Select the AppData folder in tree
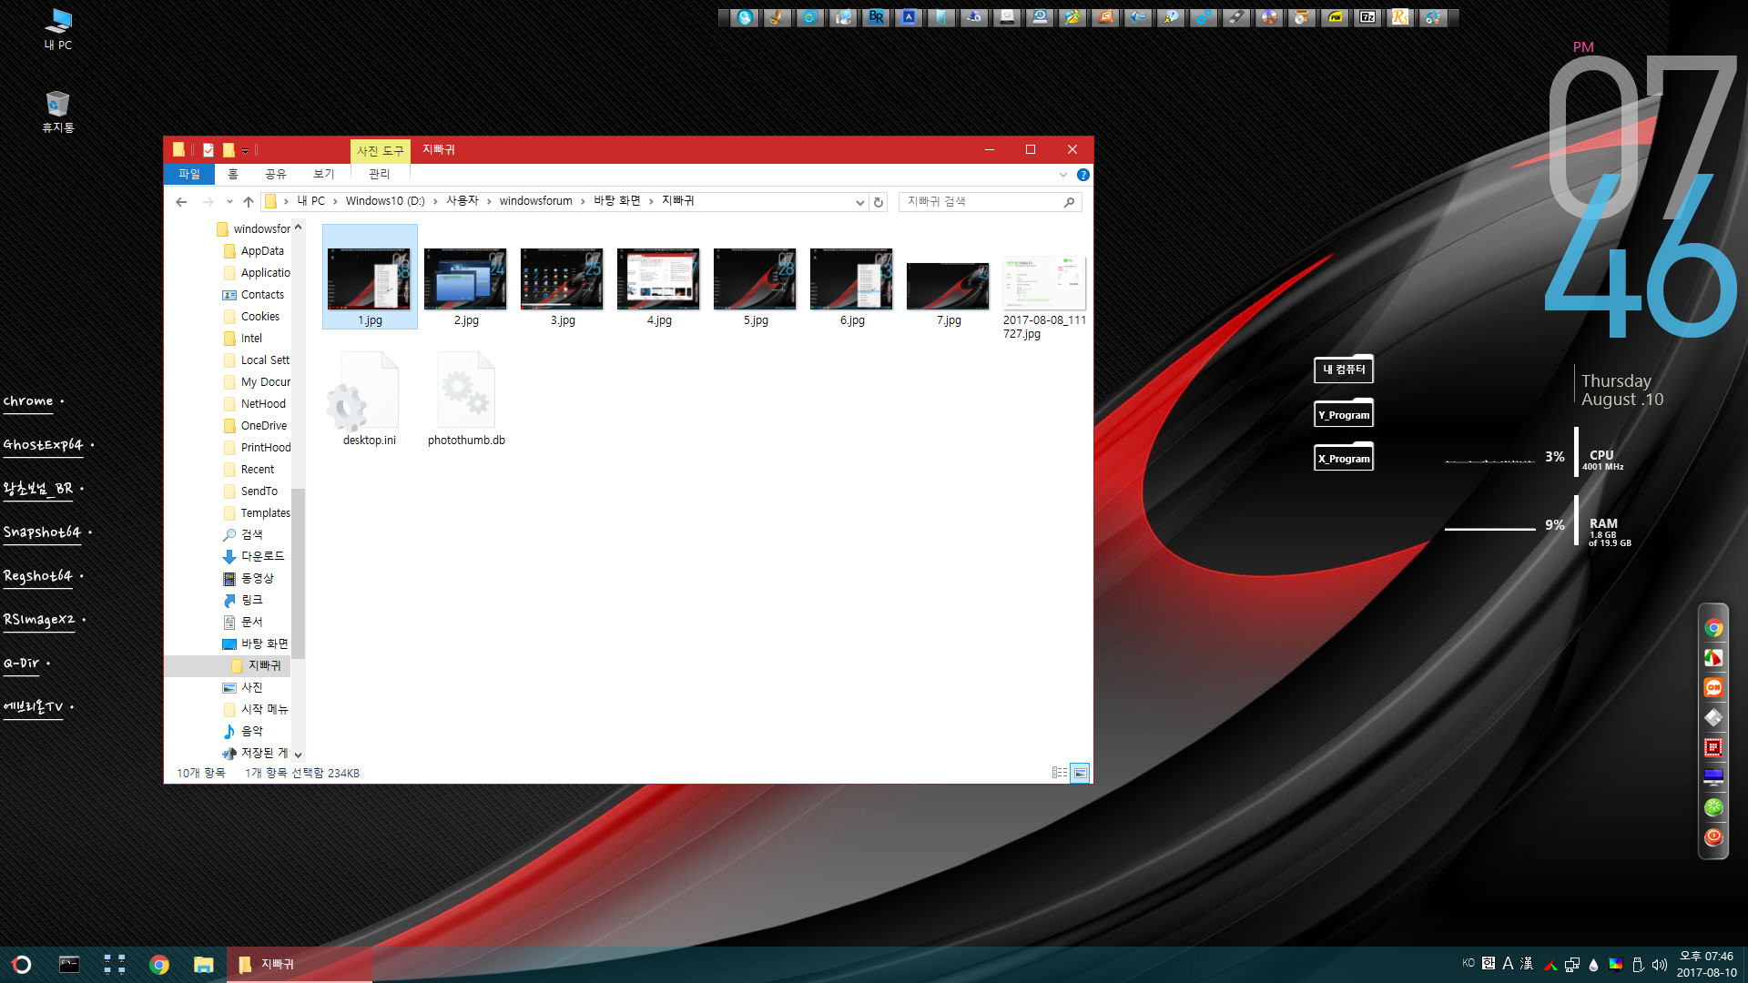The width and height of the screenshot is (1748, 983). [262, 251]
